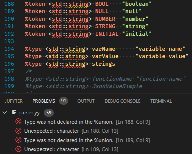
Task: Click line number 188 in gutter
Action: click(x=9, y=4)
